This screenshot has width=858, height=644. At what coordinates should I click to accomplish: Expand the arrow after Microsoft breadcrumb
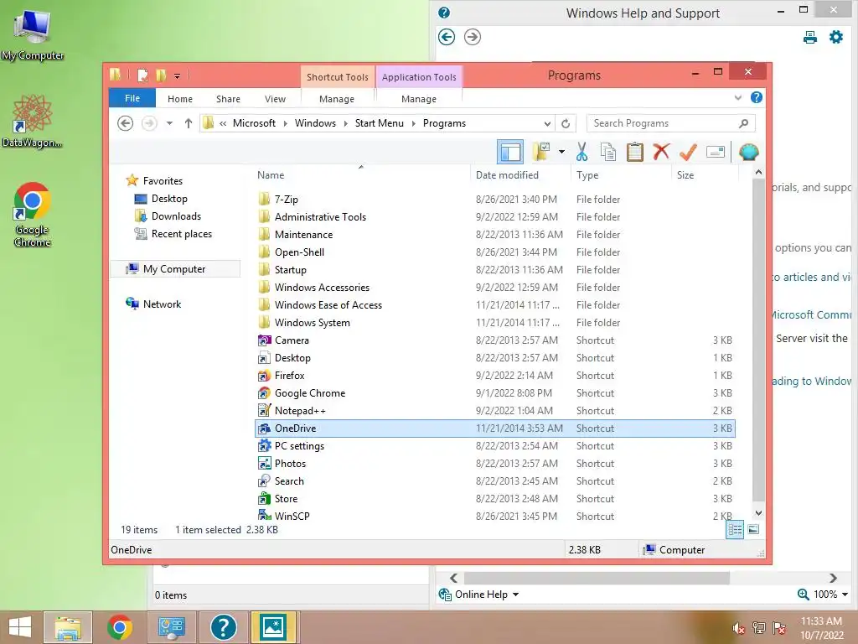coord(285,124)
